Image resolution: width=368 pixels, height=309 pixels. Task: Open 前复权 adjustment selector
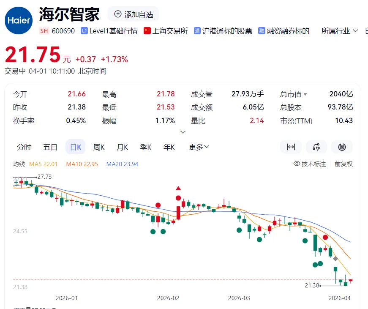(x=343, y=164)
